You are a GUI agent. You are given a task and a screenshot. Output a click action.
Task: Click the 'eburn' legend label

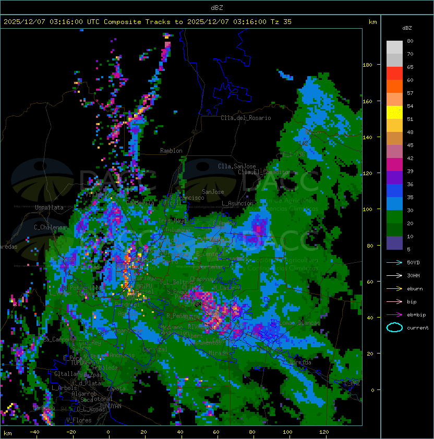(x=415, y=289)
